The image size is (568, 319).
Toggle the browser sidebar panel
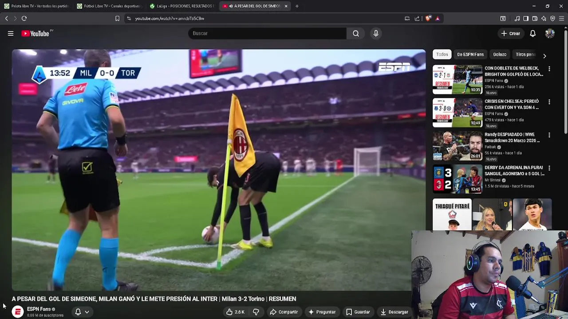526,18
